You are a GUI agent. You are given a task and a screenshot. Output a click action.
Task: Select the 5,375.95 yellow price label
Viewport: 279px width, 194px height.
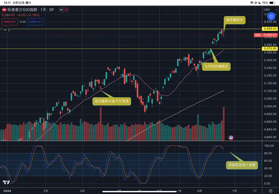(x=270, y=48)
